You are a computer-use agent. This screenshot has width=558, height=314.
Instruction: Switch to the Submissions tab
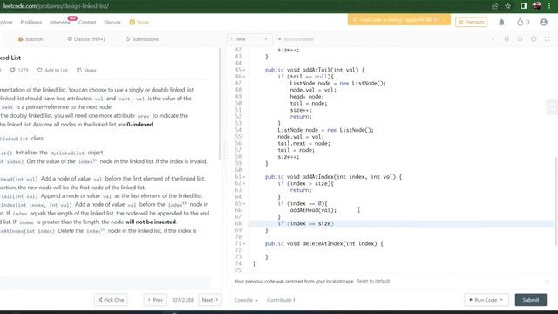pyautogui.click(x=141, y=38)
